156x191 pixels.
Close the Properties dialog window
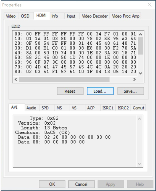150,5
